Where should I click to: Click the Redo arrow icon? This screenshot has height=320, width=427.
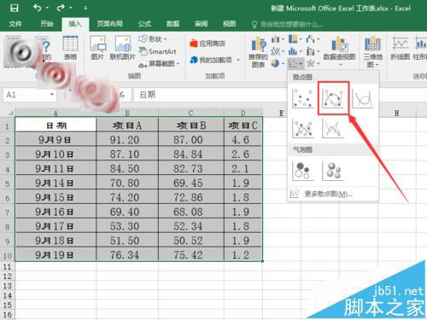pos(61,8)
